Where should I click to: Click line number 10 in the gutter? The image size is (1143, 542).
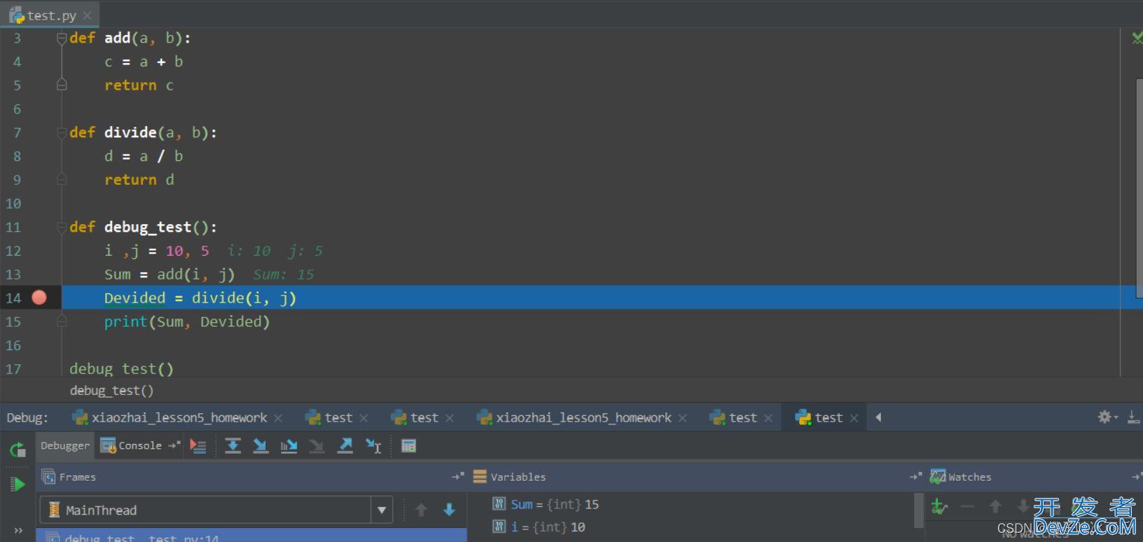click(13, 204)
